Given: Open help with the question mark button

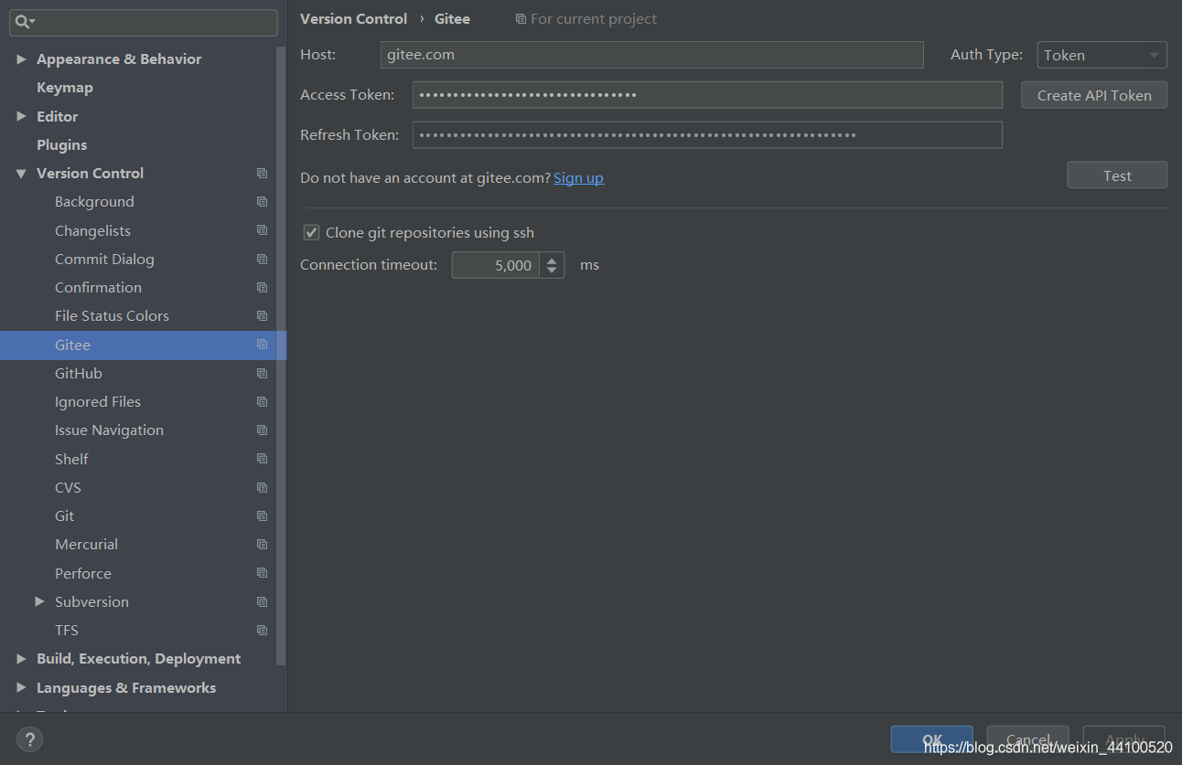Looking at the screenshot, I should click(30, 739).
